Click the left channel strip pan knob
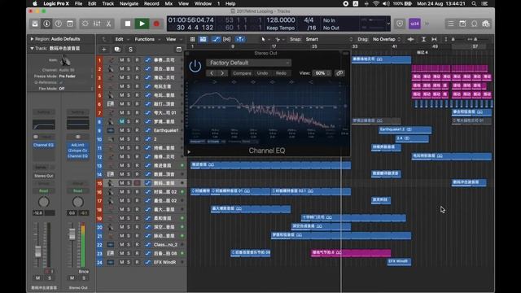521x293 pixels. 43,202
